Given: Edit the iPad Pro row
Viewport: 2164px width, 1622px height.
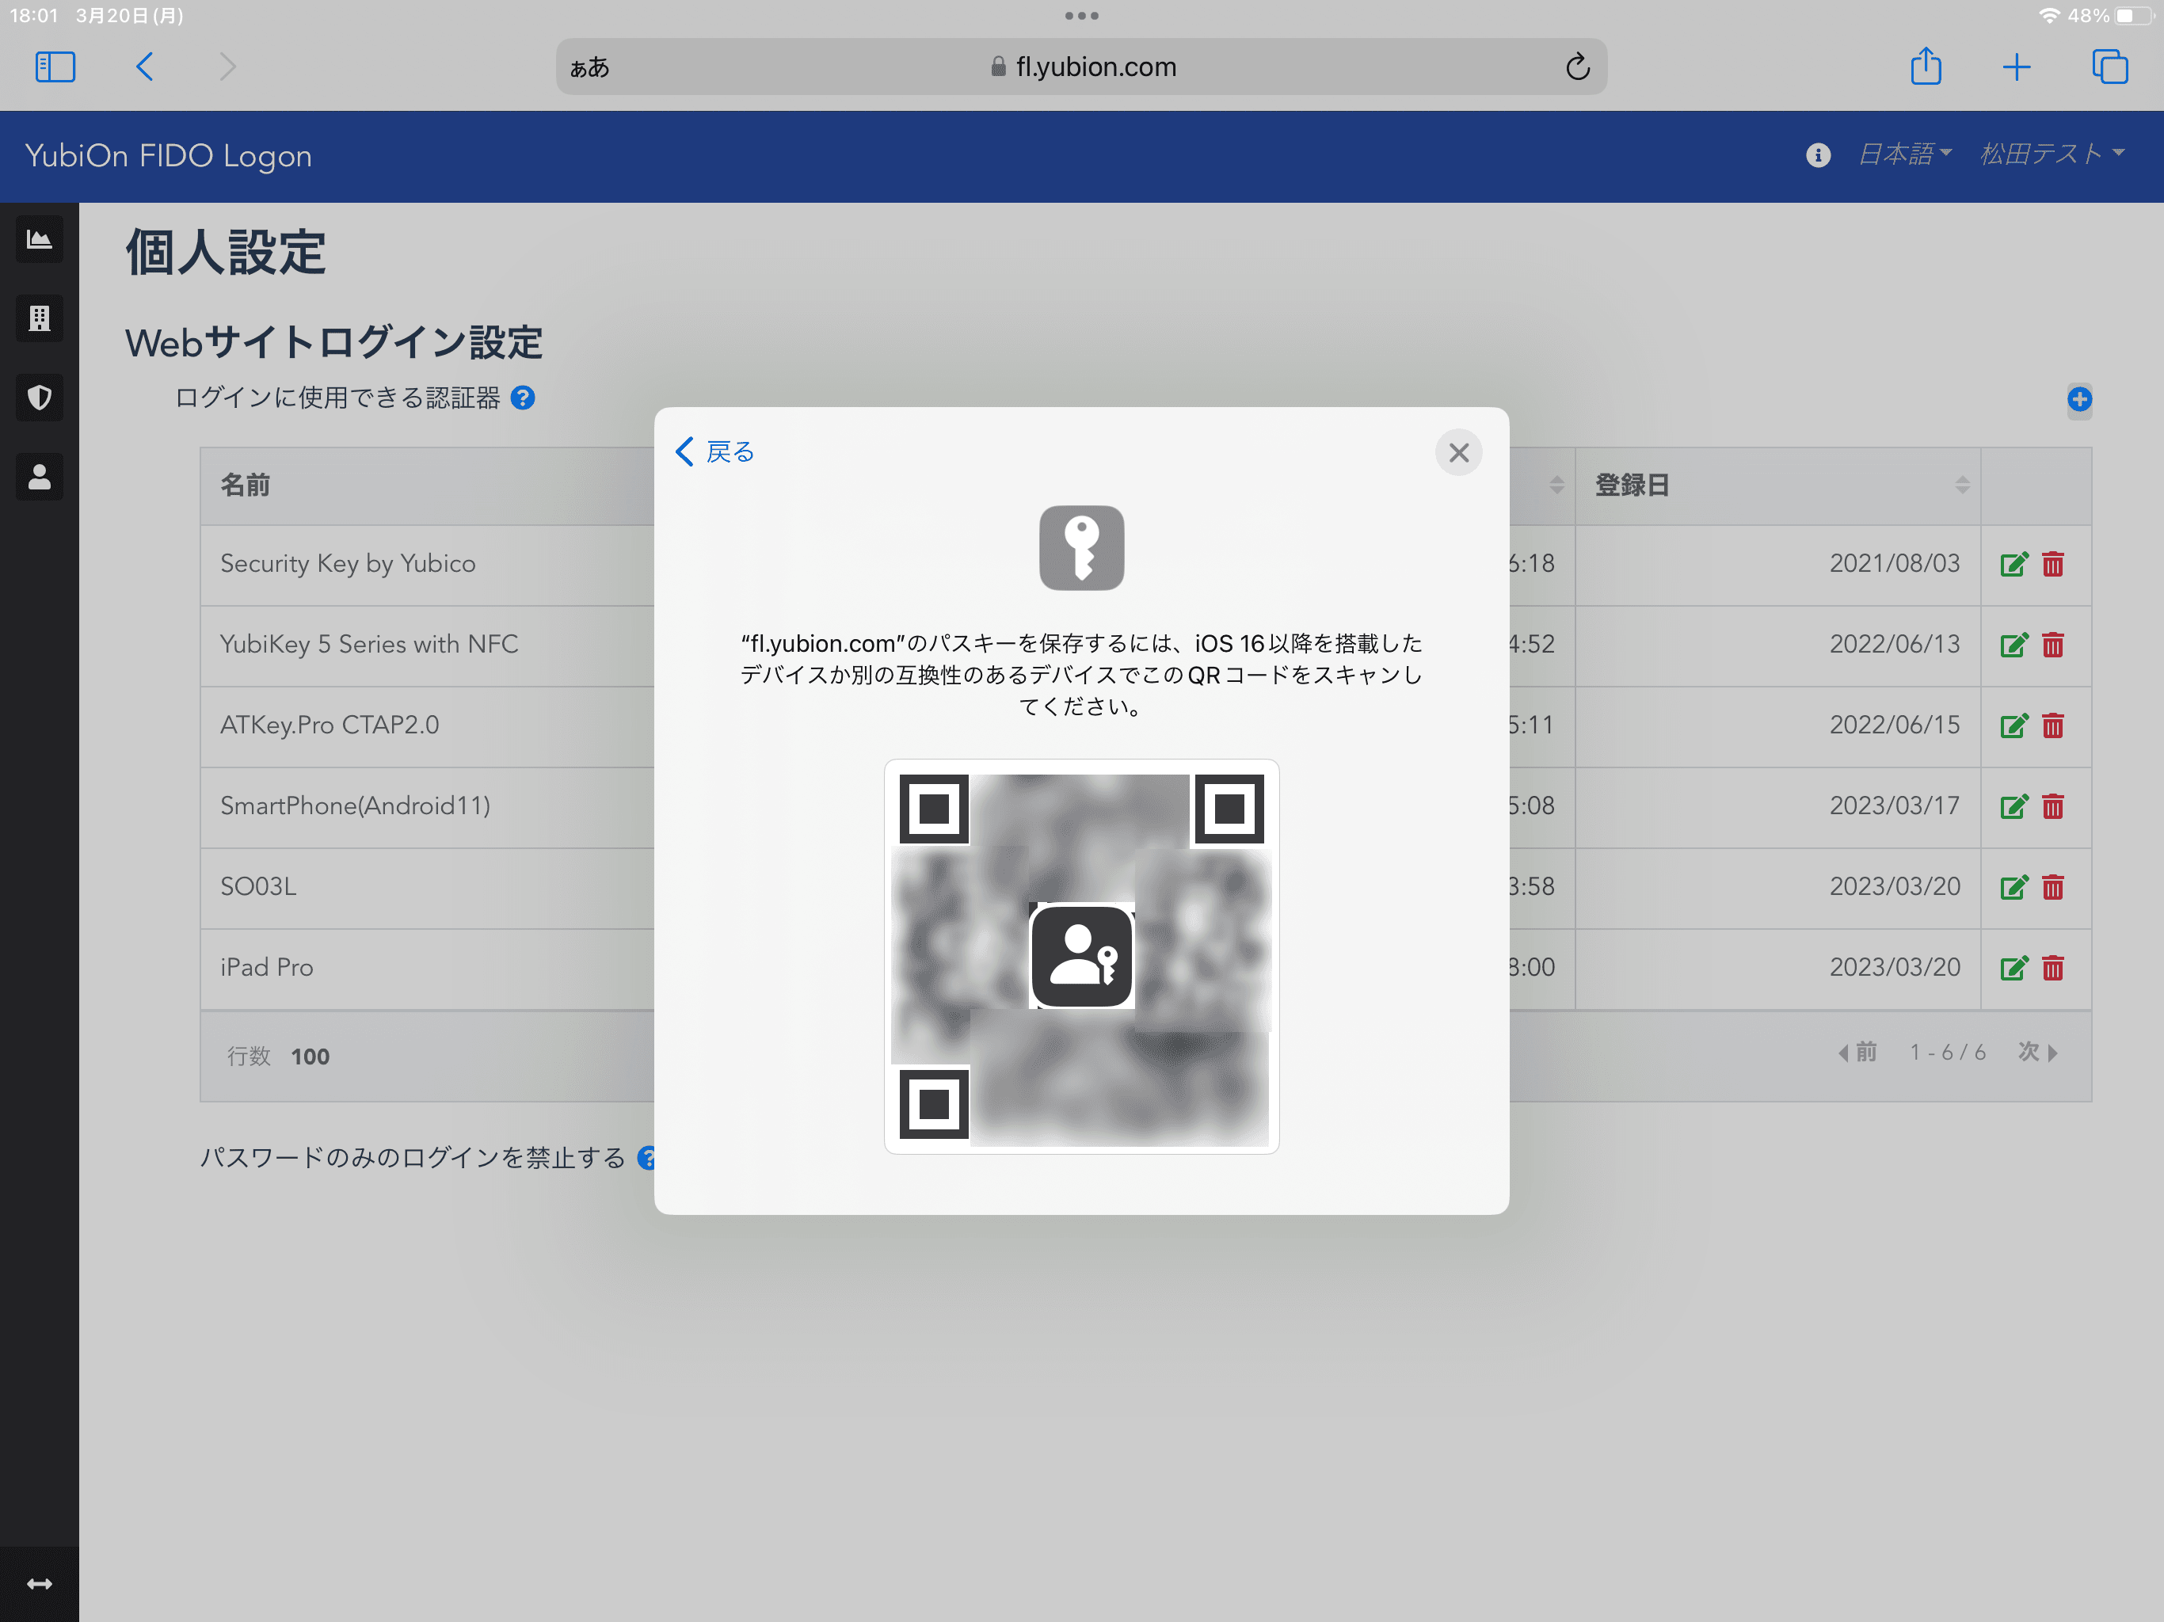Looking at the screenshot, I should click(x=2014, y=969).
